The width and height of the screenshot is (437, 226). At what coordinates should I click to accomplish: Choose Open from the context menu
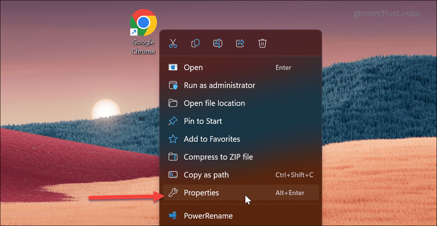tap(241, 68)
